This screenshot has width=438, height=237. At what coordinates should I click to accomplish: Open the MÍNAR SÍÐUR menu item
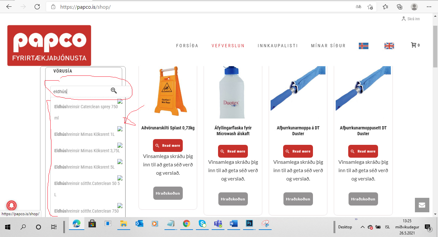[328, 46]
